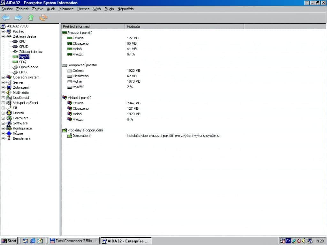Click the DirectX yellow icon
Image resolution: width=327 pixels, height=245 pixels.
click(x=9, y=113)
